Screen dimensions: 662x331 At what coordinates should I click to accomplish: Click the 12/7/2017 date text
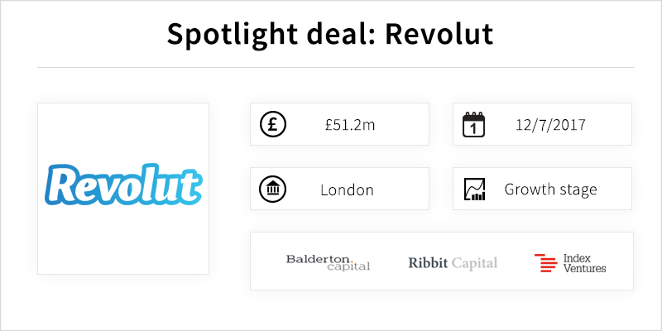(550, 125)
